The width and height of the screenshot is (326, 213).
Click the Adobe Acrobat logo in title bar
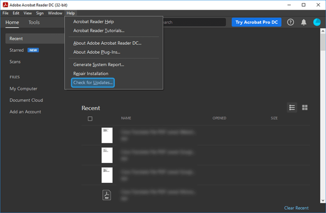click(x=5, y=5)
